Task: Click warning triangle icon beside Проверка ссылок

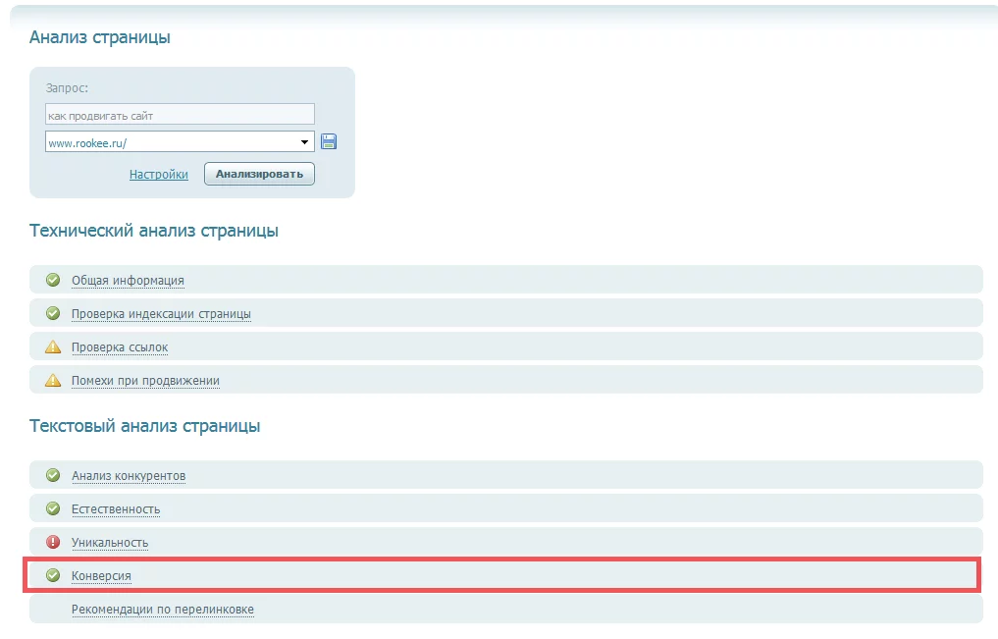Action: pyautogui.click(x=53, y=346)
